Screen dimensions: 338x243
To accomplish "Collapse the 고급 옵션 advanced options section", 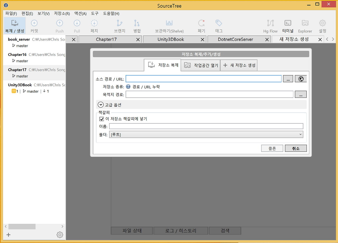I will click(101, 104).
